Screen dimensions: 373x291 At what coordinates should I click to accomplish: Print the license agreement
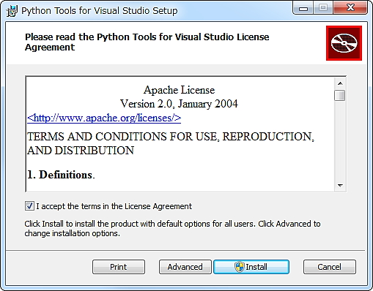(119, 267)
